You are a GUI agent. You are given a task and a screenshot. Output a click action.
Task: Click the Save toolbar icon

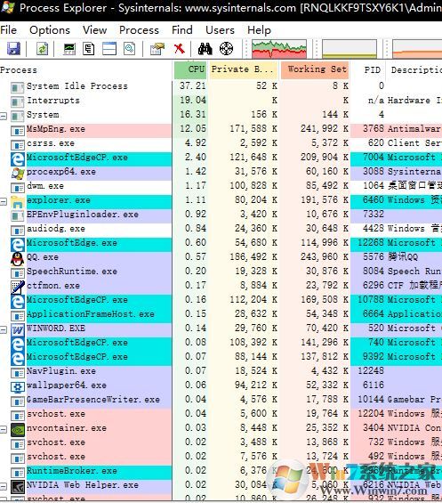click(13, 49)
